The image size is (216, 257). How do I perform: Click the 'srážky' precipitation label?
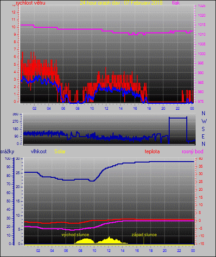(x=7, y=151)
